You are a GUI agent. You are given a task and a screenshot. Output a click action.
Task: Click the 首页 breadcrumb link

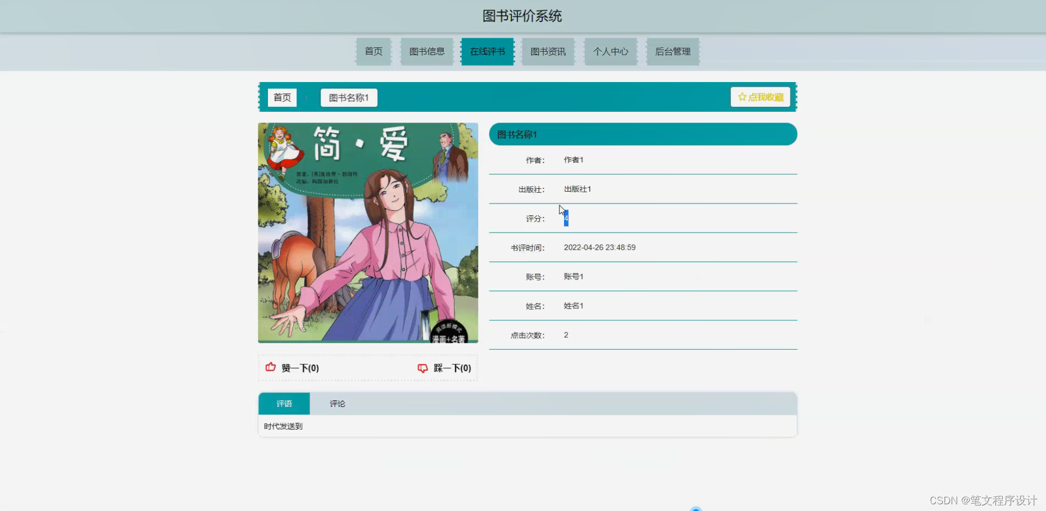tap(282, 98)
